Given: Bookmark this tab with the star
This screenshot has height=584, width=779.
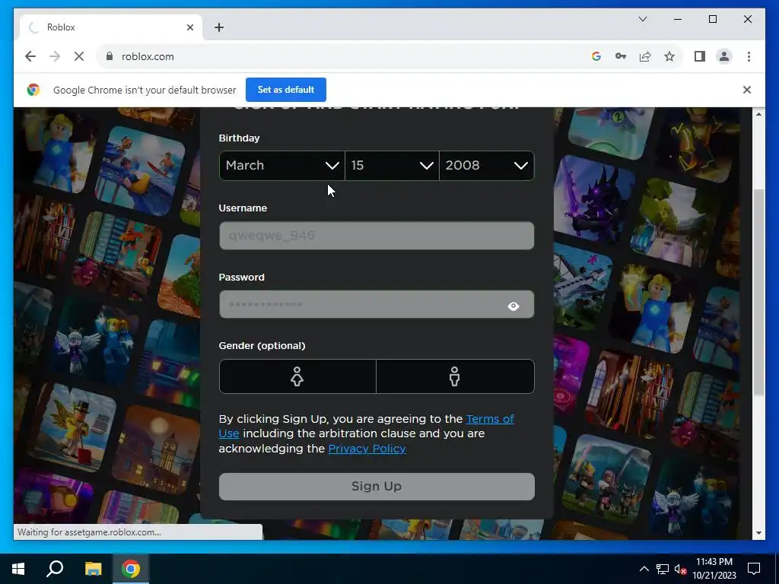Looking at the screenshot, I should click(669, 56).
